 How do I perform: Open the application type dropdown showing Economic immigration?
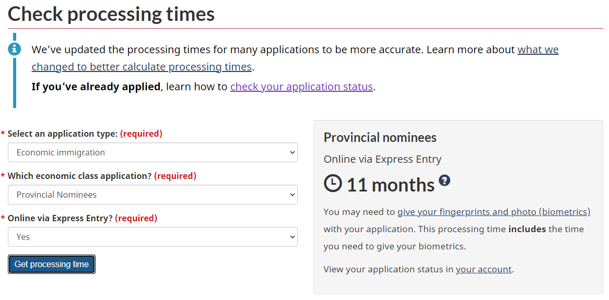point(153,153)
